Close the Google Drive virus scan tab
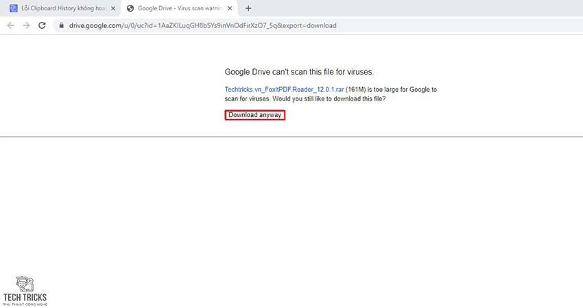Screen dimensions: 583x308 (230, 8)
